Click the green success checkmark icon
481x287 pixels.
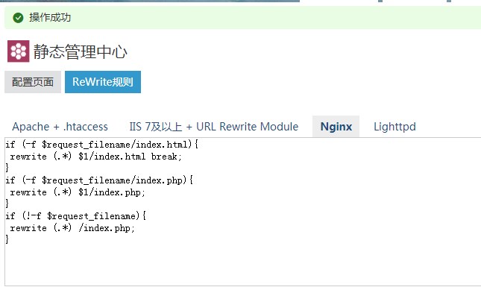(18, 18)
